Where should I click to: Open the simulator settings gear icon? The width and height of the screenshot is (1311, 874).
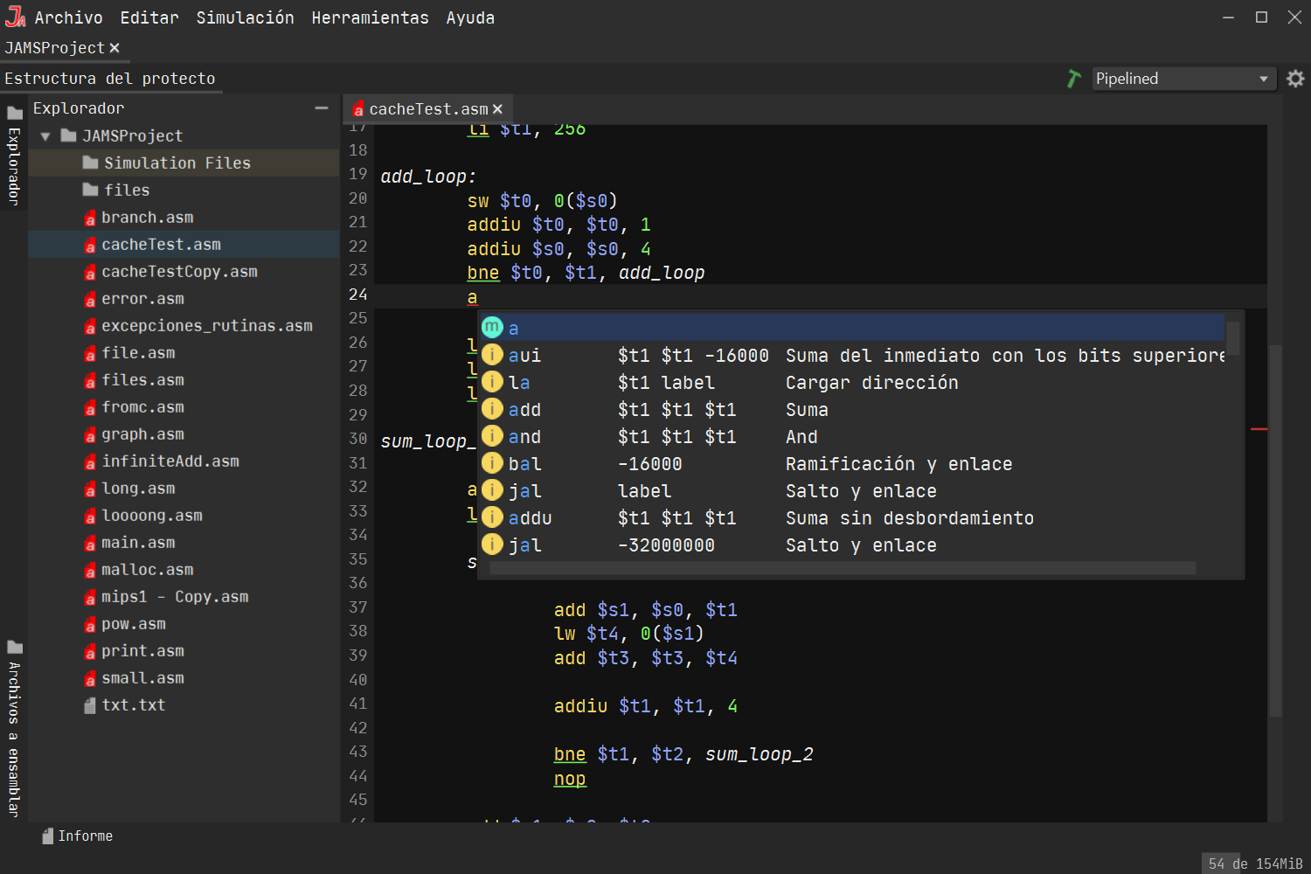coord(1295,78)
